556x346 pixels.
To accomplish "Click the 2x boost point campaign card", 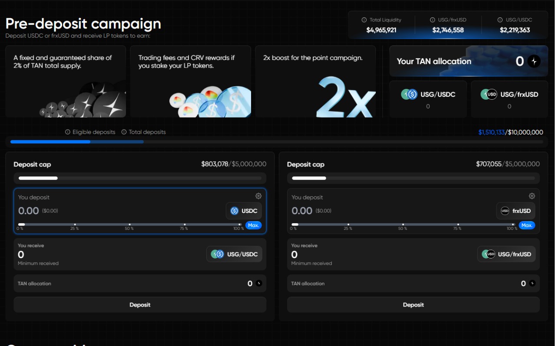I will [x=315, y=82].
